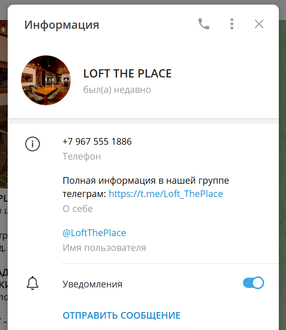This screenshot has width=286, height=330.
Task: Click ОТПРАВИТЬ СООБЩЕНИЕ to send a message
Action: point(121,316)
